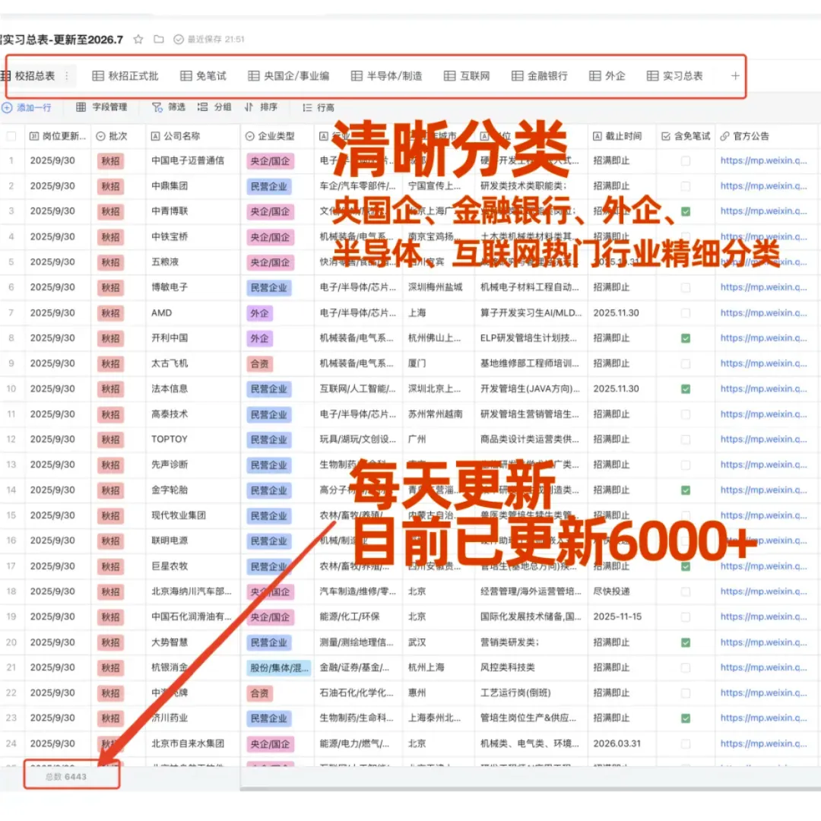
Task: Open the 筛选 filter tool
Action: (x=169, y=107)
